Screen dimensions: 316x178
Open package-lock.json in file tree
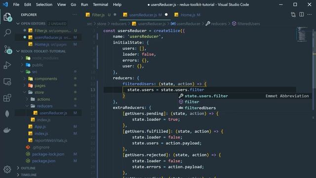[x=48, y=154]
